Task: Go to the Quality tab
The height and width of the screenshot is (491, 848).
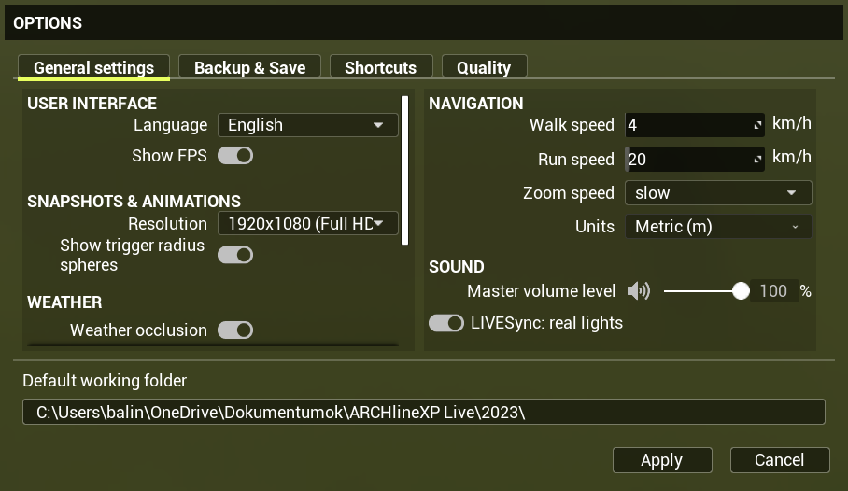Action: (484, 67)
